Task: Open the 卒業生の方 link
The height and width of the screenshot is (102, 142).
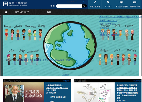Action: coord(104,27)
